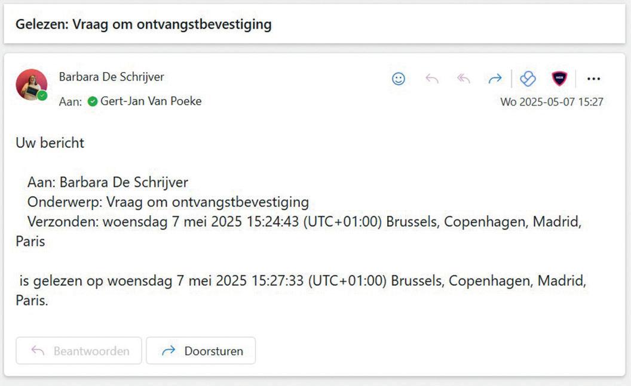The image size is (631, 386).
Task: Open sender name Barbara De Schrijver
Action: (x=111, y=77)
